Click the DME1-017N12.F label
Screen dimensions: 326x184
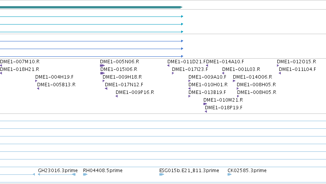point(124,85)
